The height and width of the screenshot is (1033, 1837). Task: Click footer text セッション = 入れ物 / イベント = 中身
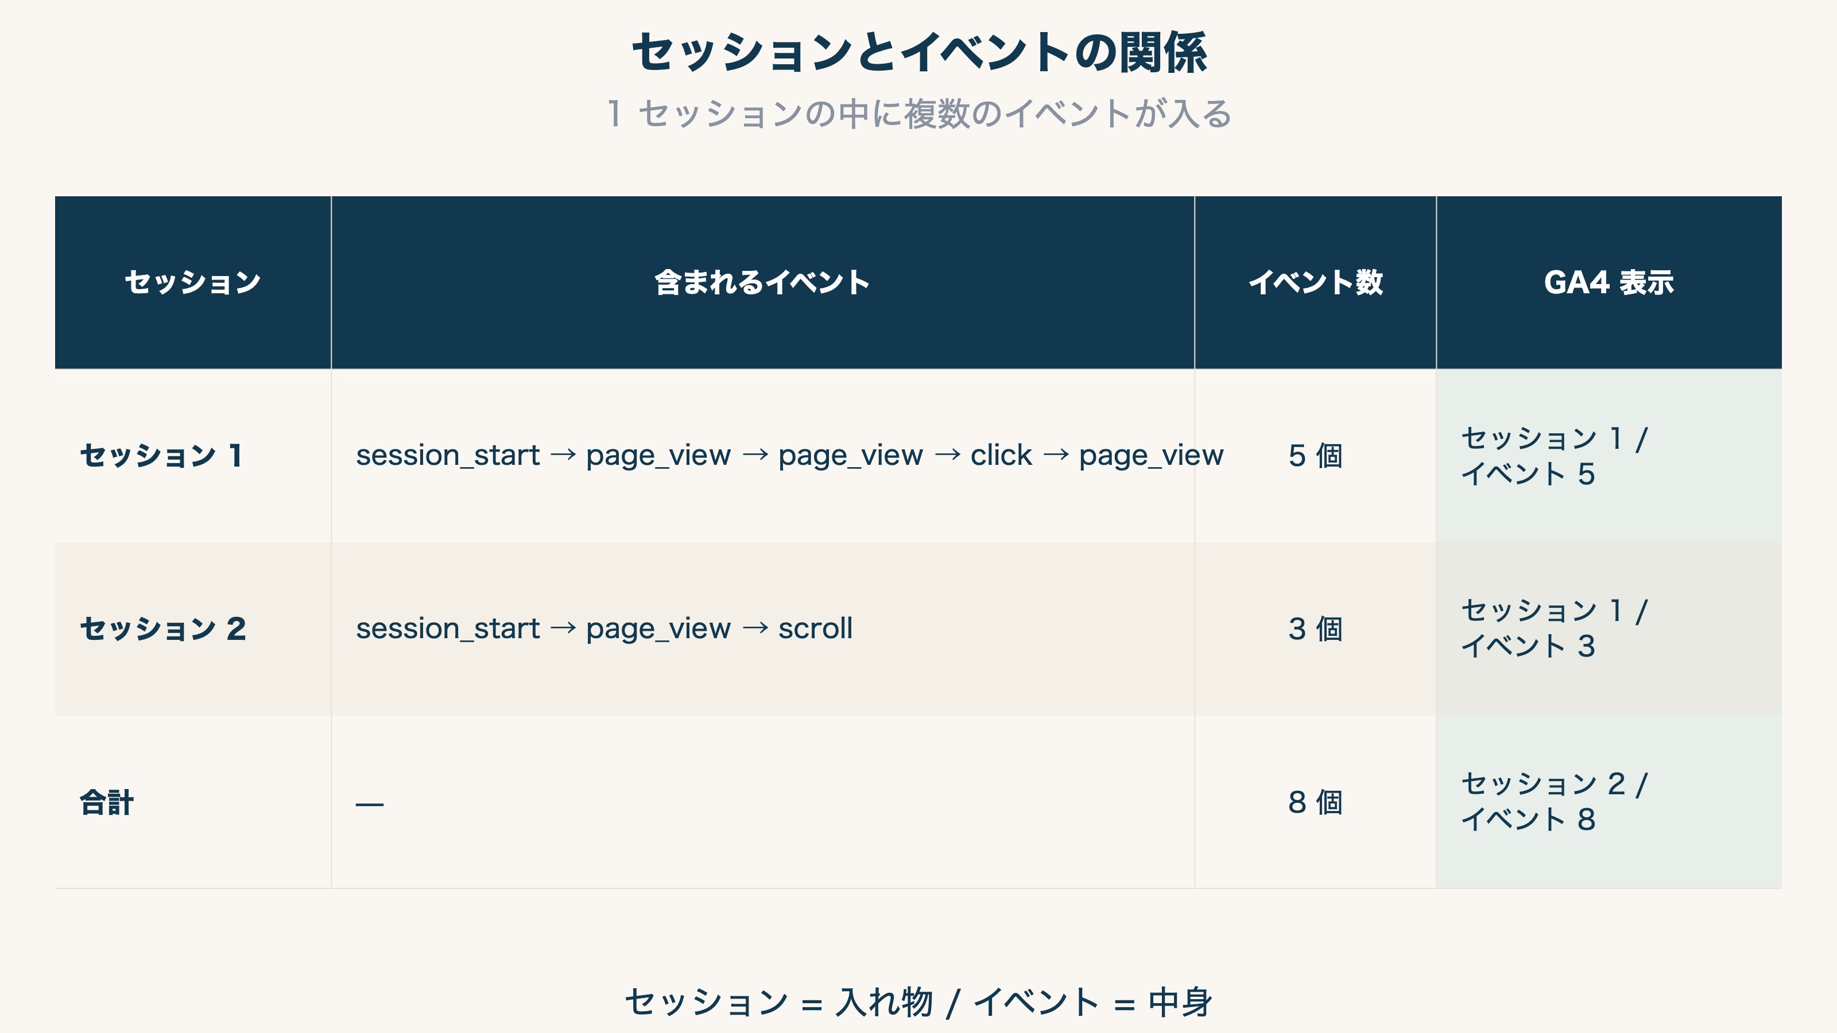918,1001
